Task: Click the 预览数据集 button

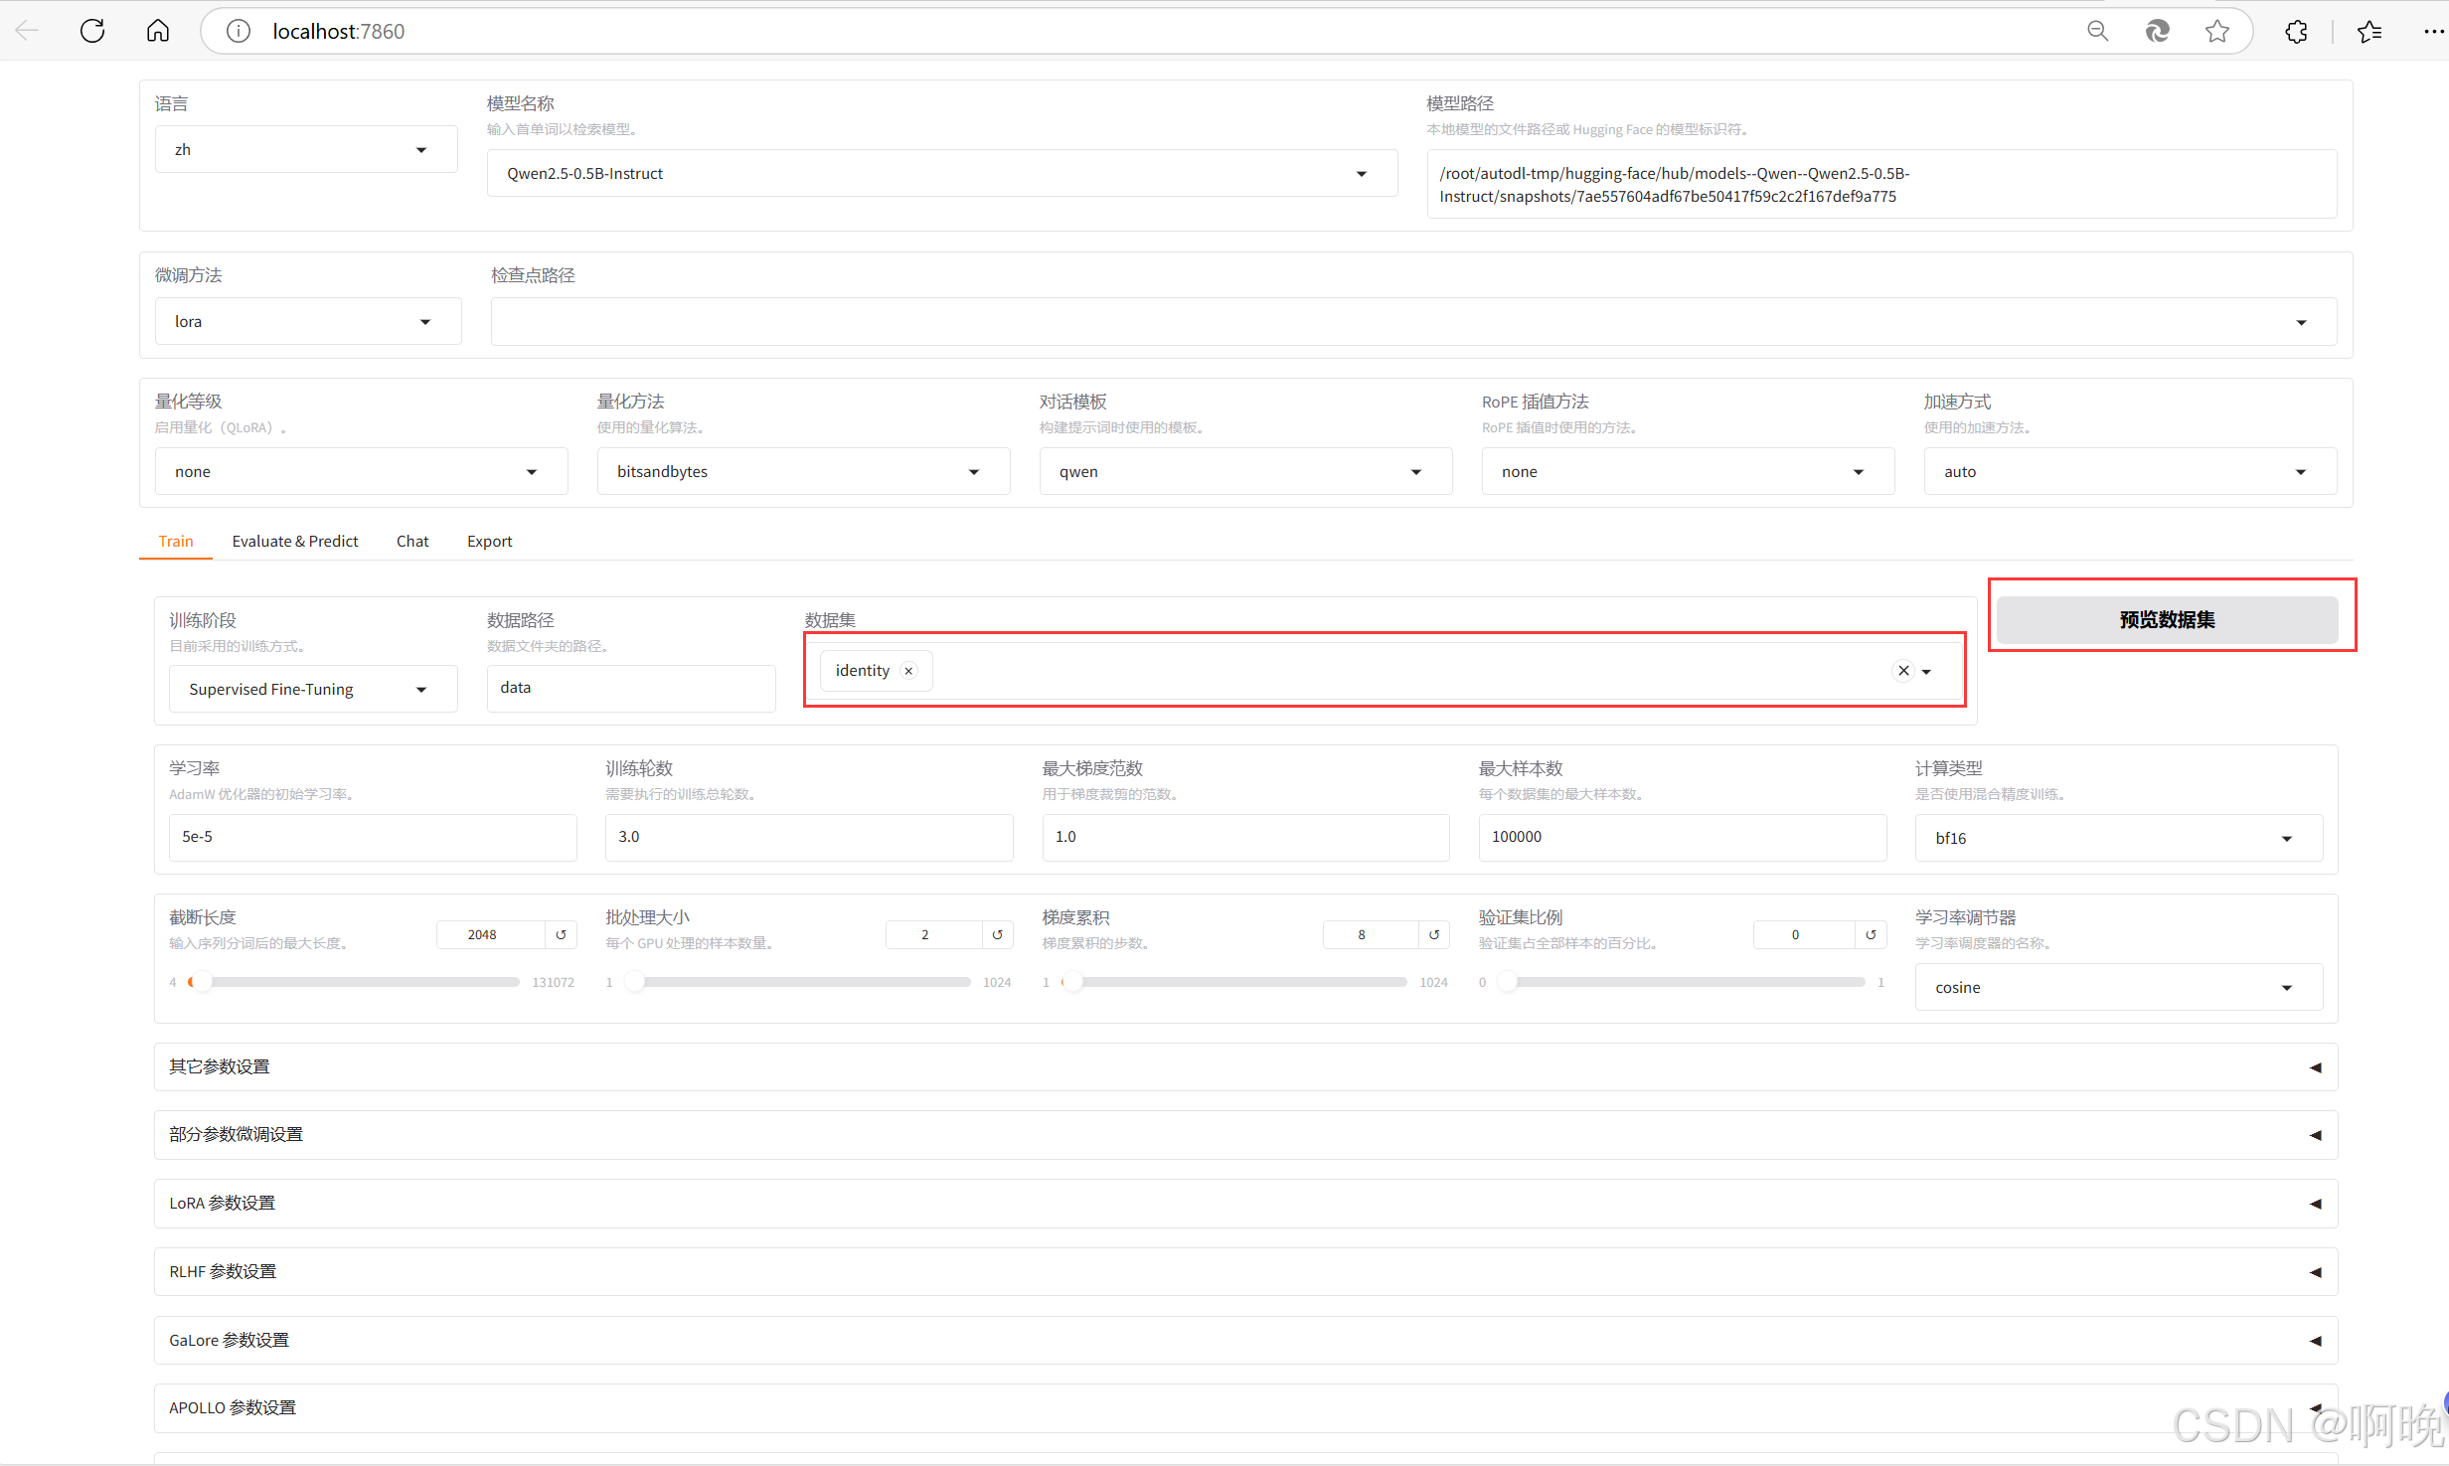Action: tap(2167, 619)
